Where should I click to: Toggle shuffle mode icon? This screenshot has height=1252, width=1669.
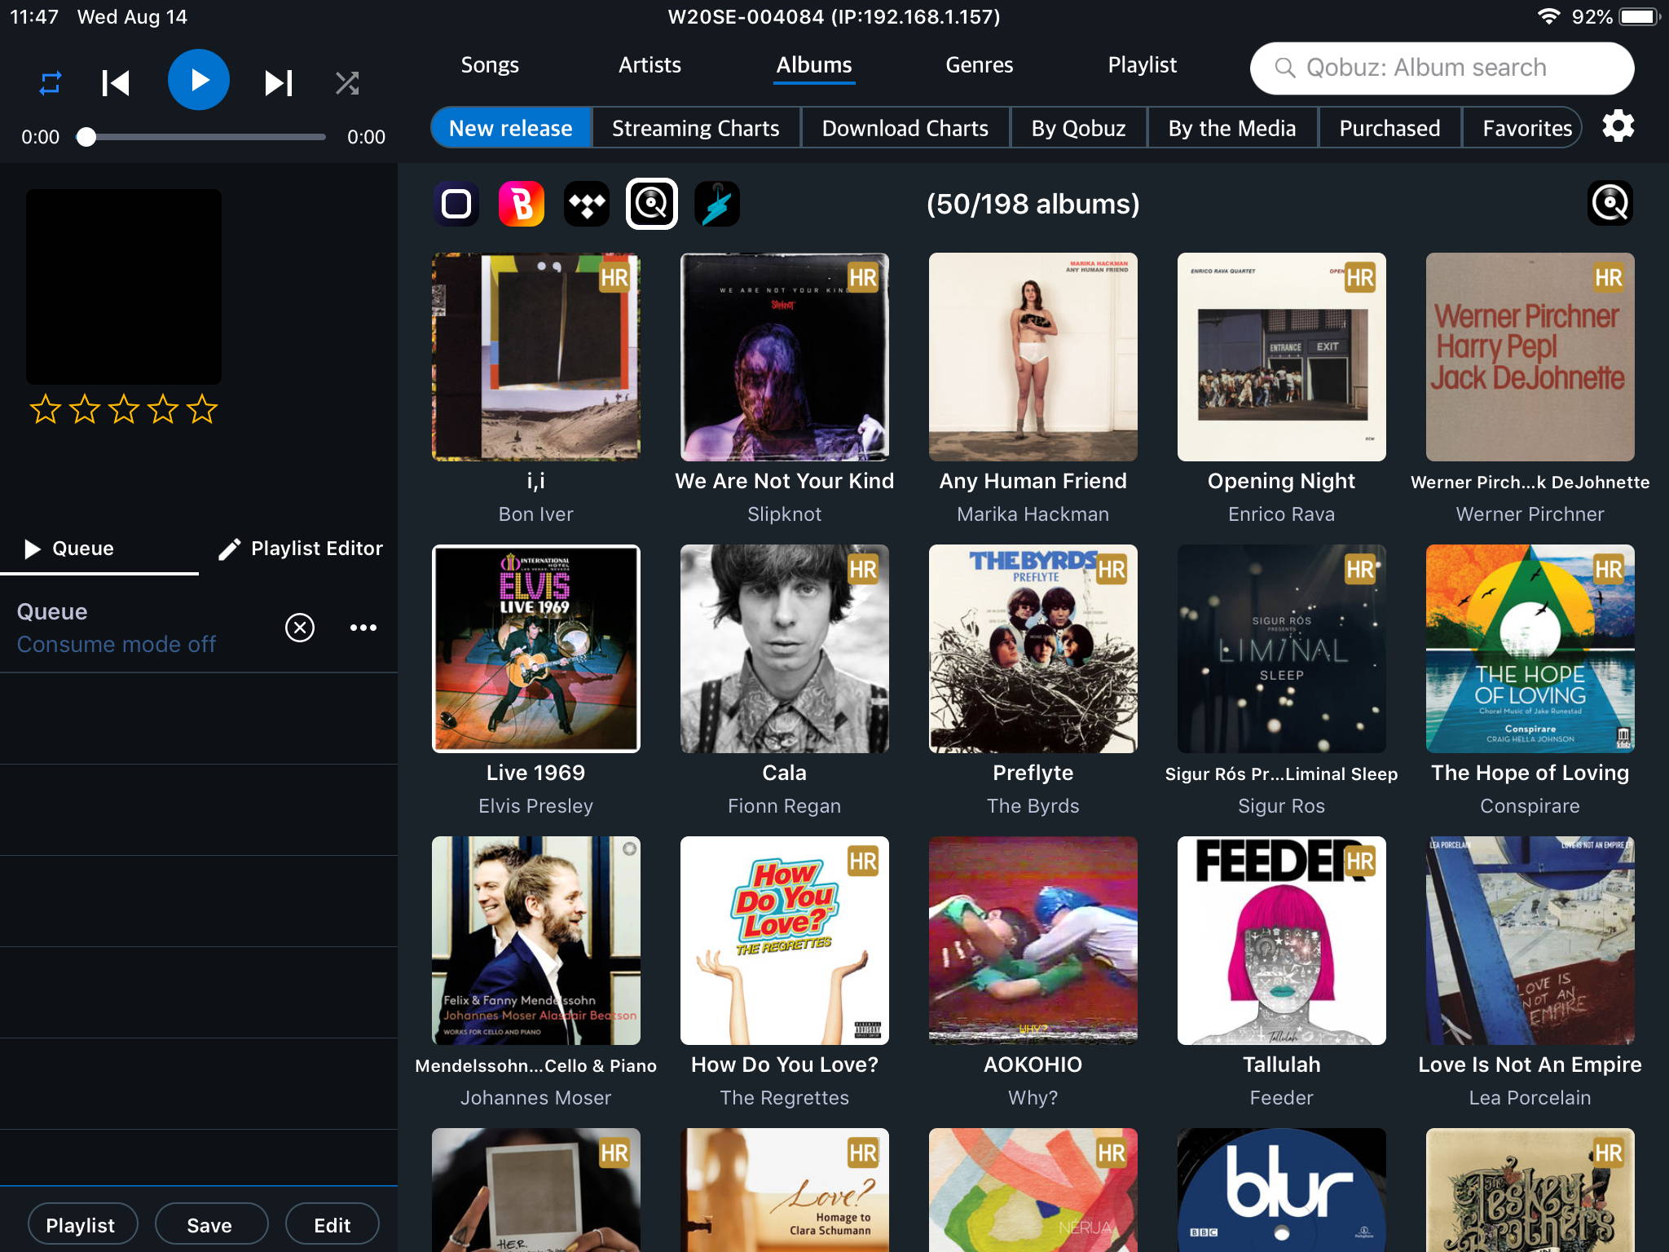347,82
